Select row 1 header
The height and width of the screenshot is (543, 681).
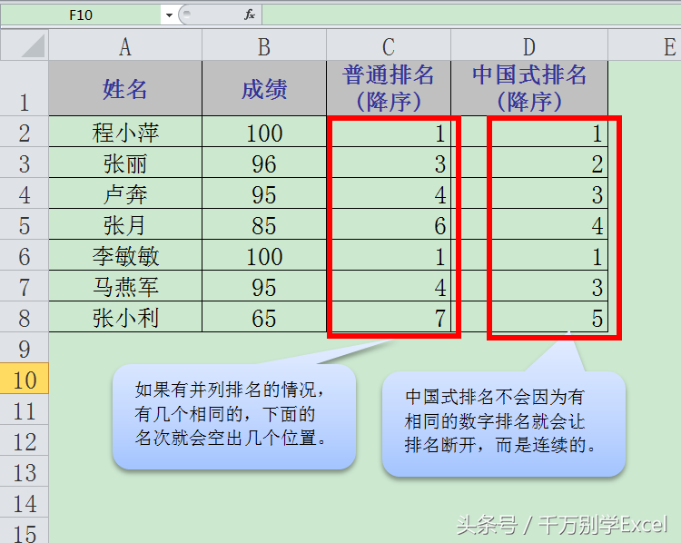pos(24,88)
